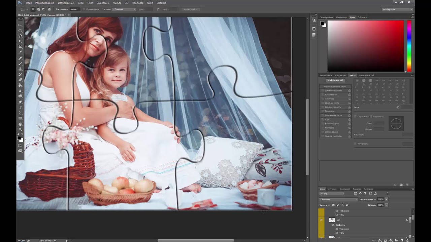Screen dimensions: 431x242
Task: Click the fx add layer style icon
Action: [379, 240]
